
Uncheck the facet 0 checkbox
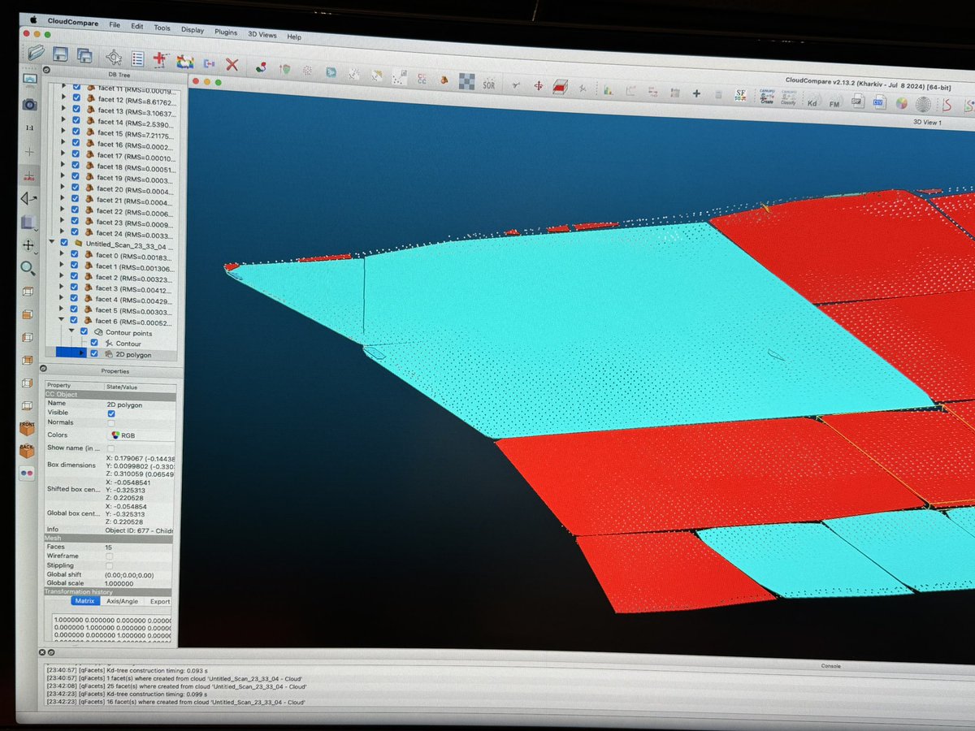click(x=74, y=254)
